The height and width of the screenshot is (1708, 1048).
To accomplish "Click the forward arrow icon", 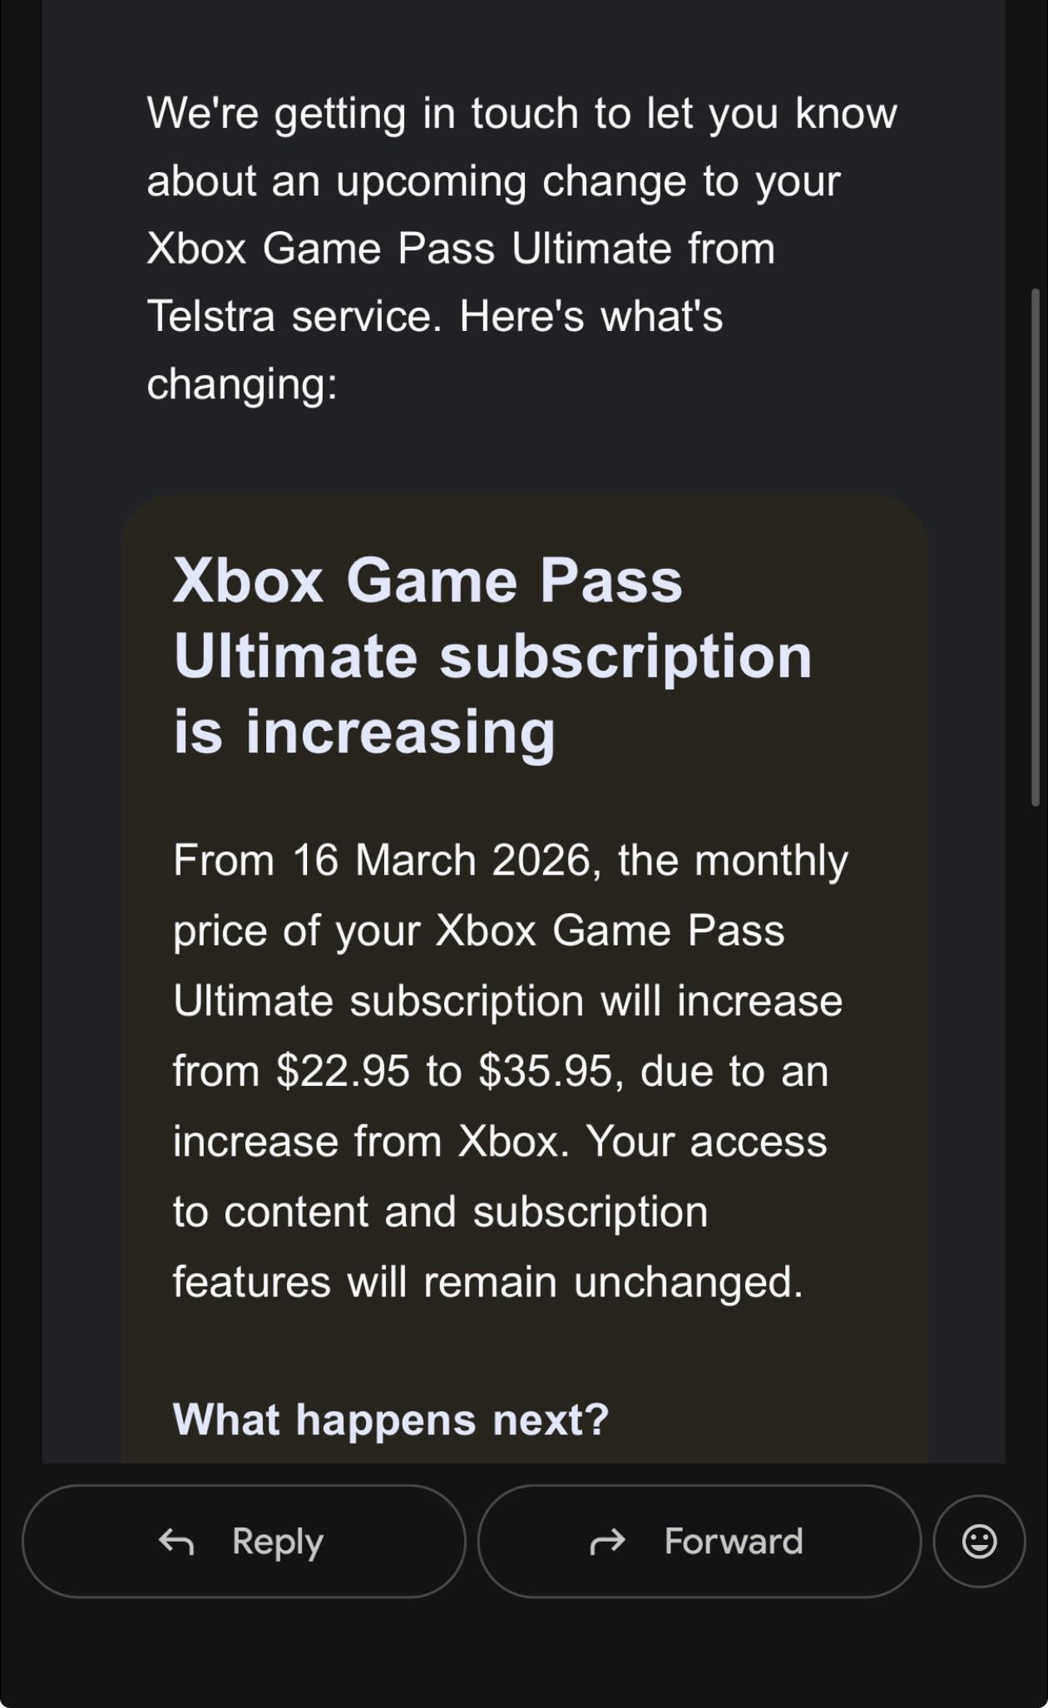I will (x=607, y=1541).
